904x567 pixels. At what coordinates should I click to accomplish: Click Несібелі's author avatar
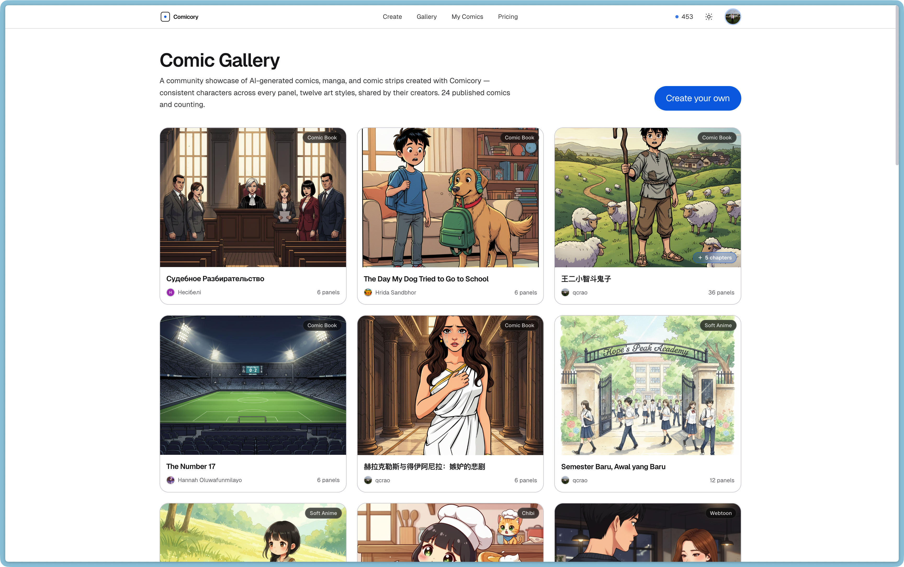click(x=171, y=292)
